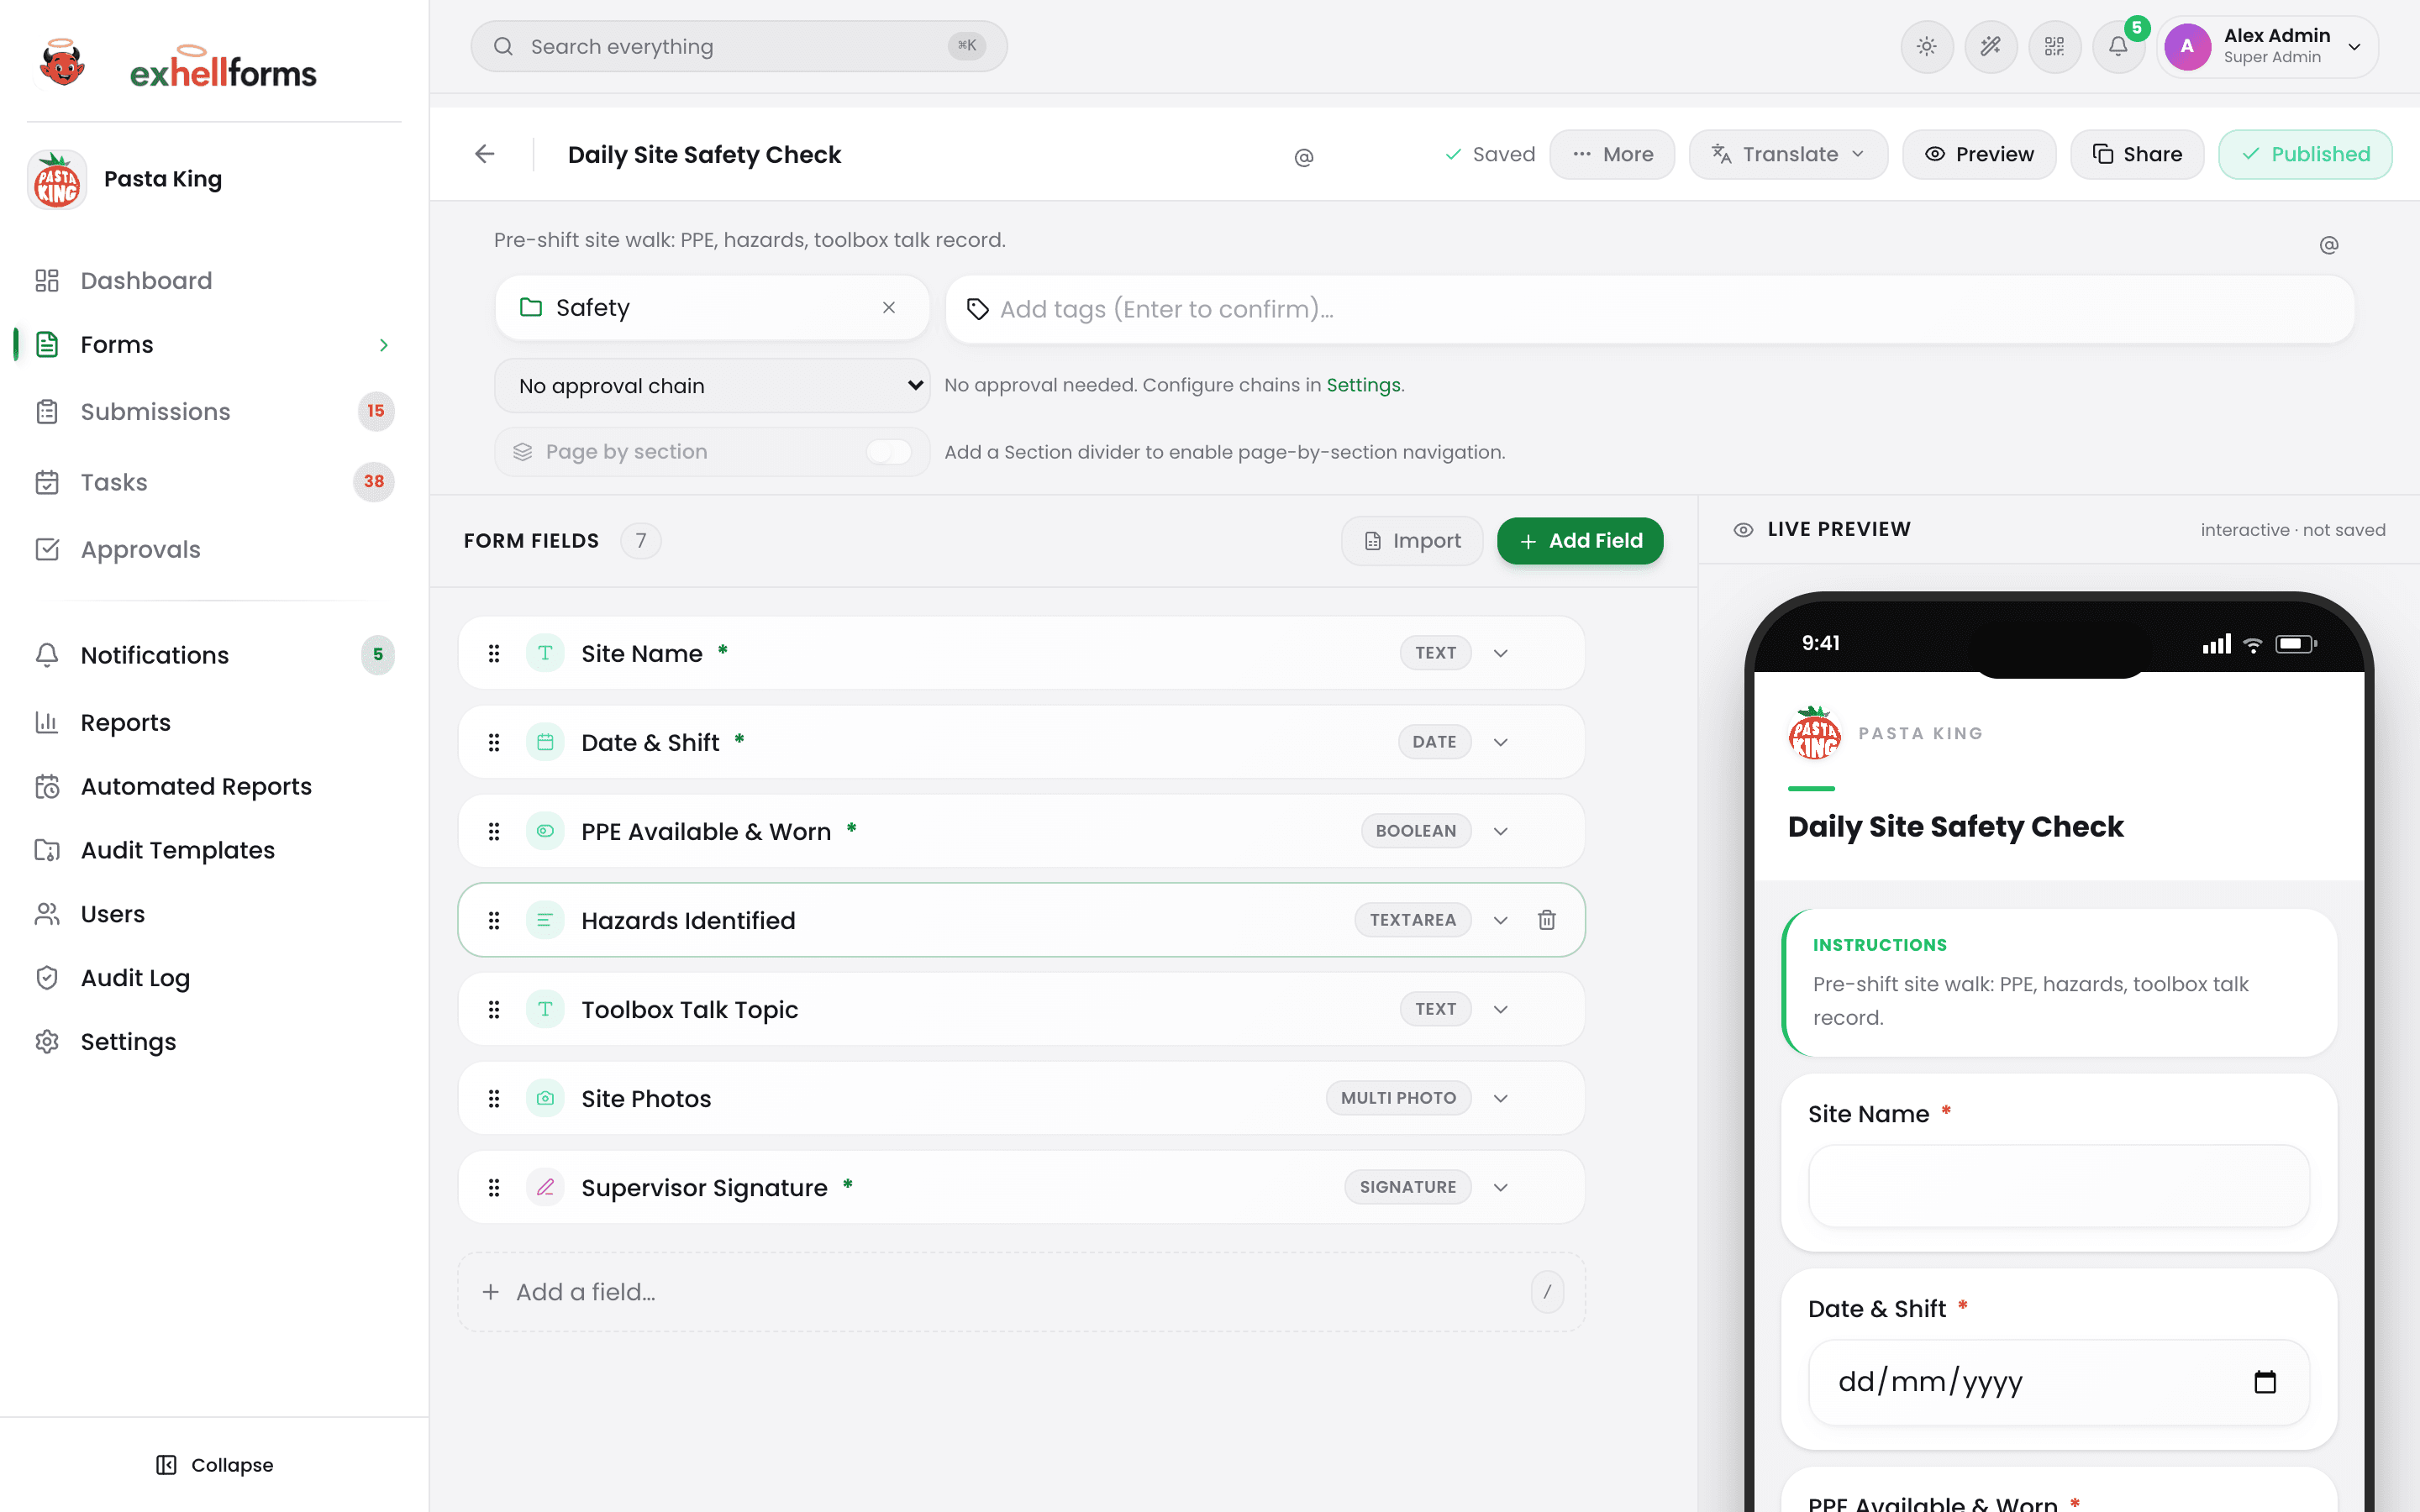Click the Site Name input in live preview

point(2059,1186)
